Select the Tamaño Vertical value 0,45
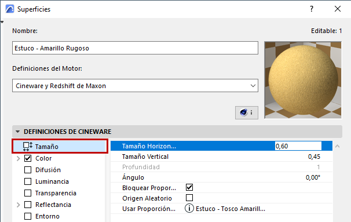Screen dimensions: 351x222 (x=314, y=157)
